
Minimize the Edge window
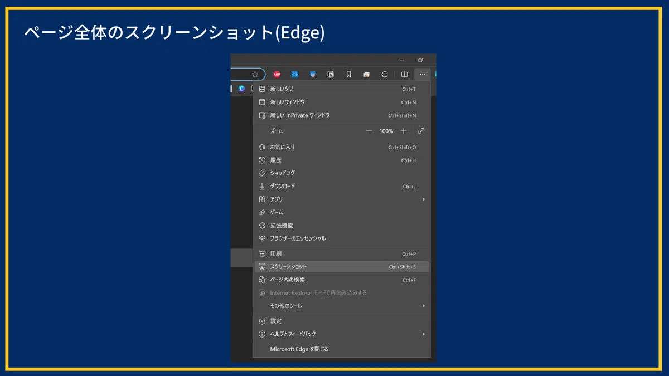click(x=401, y=60)
